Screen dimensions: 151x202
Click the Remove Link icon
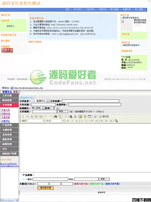click(x=75, y=117)
